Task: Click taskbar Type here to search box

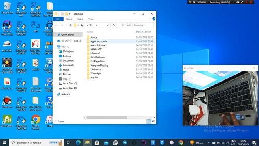Action: point(36,142)
